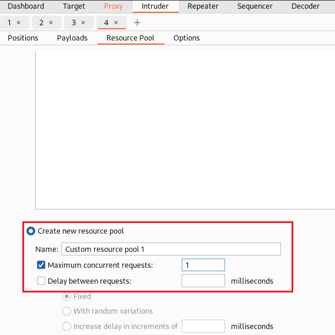Select With random variations radio button
The height and width of the screenshot is (335, 335).
(66, 311)
